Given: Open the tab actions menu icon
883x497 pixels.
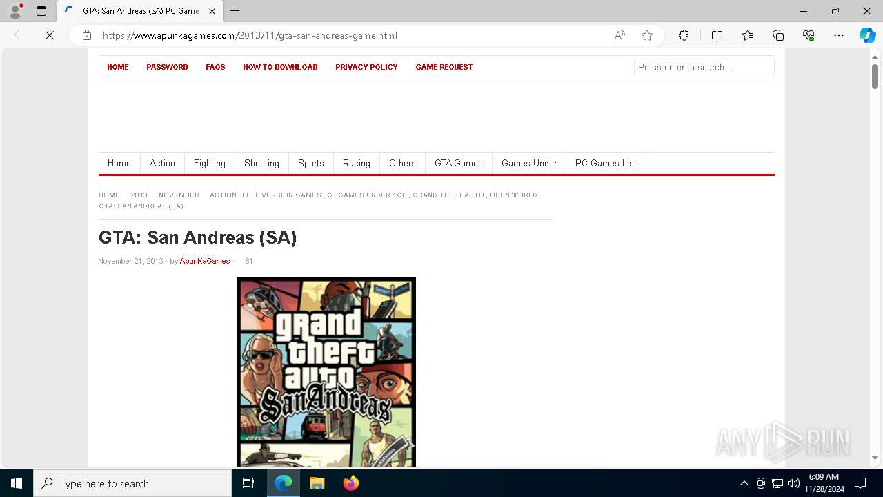Looking at the screenshot, I should [41, 11].
